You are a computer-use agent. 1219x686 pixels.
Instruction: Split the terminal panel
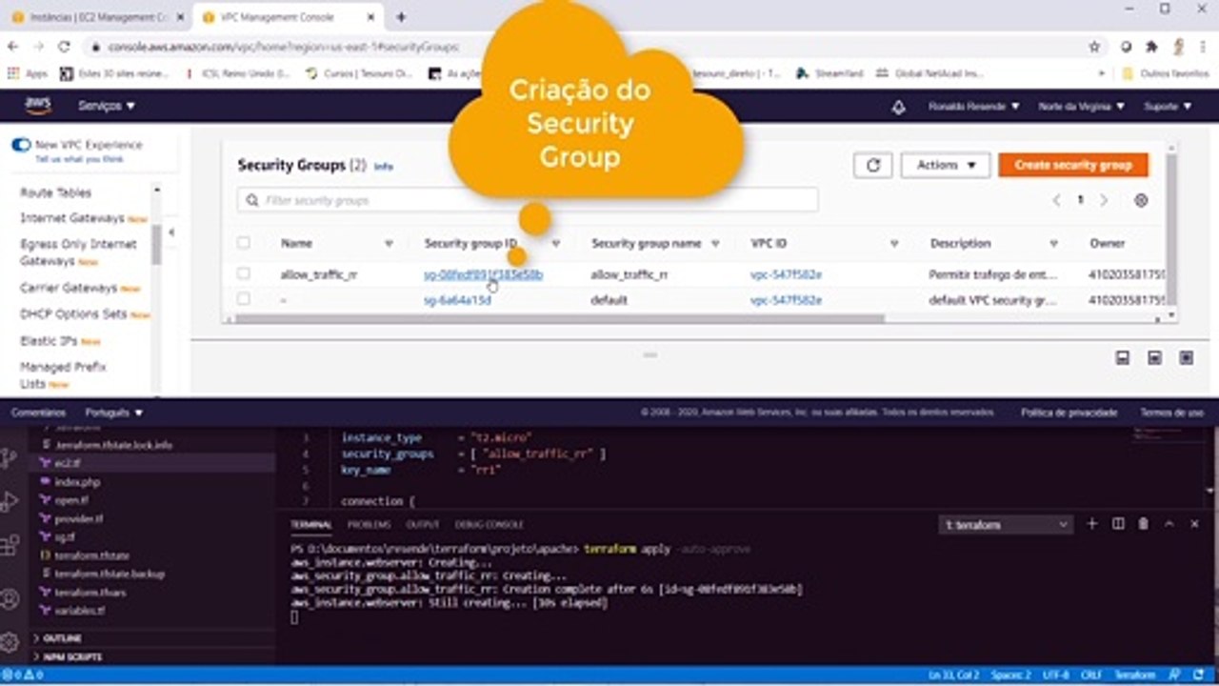[1118, 524]
